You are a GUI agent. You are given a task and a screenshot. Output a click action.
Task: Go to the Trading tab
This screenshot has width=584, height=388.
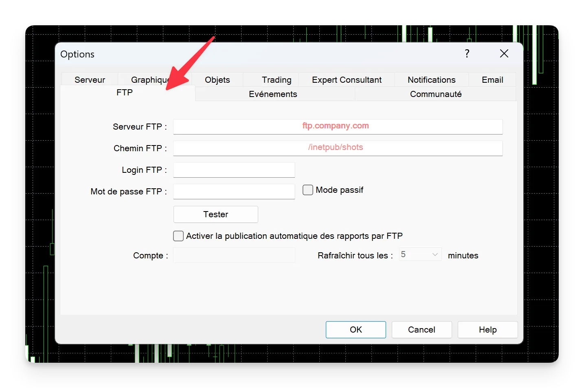tap(277, 80)
